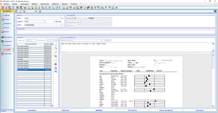
Task: Click Avancé at bottom of navigation
Action: tap(3, 111)
